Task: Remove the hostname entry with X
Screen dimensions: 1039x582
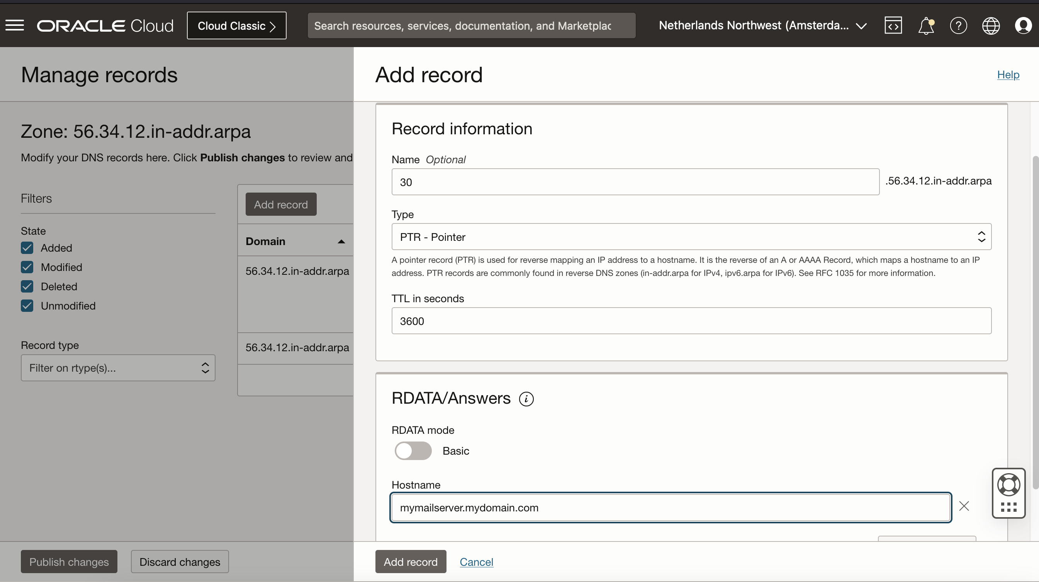Action: [964, 506]
